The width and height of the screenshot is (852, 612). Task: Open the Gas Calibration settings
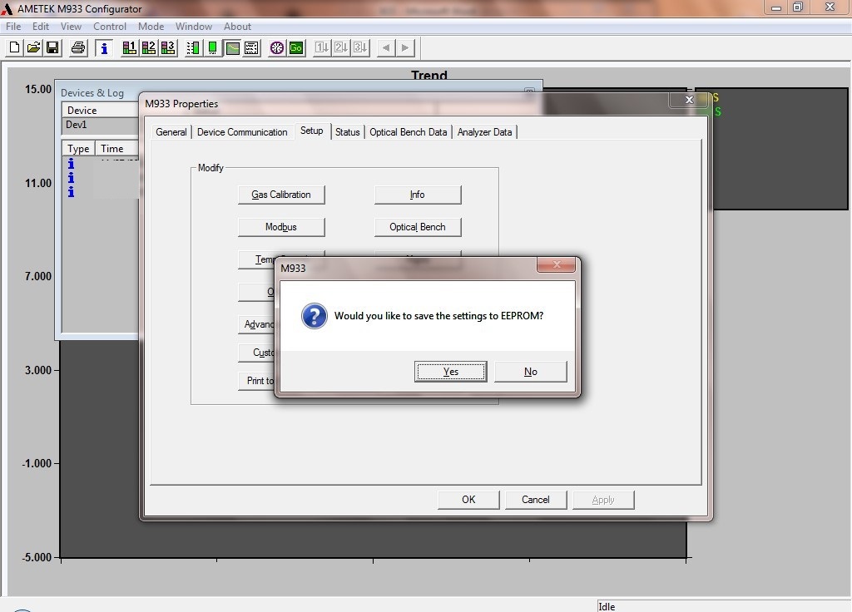(280, 194)
